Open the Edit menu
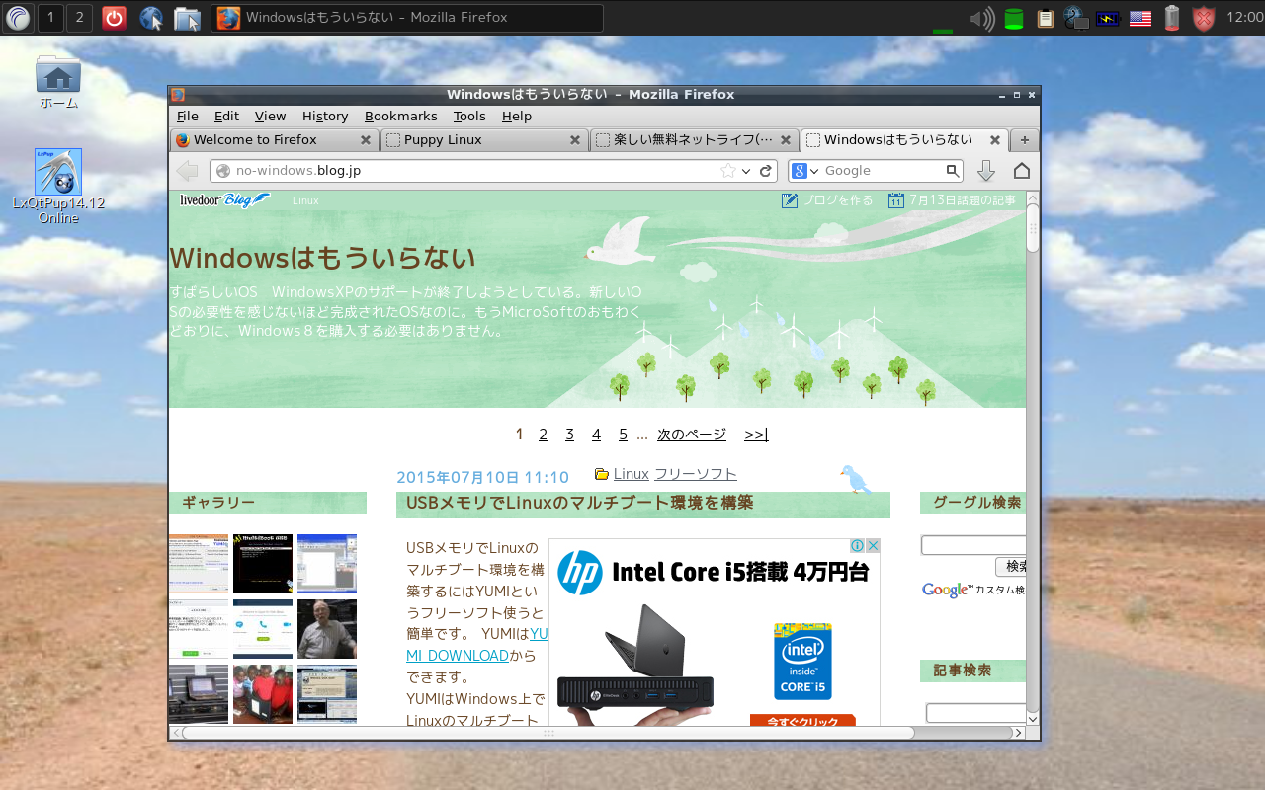The width and height of the screenshot is (1265, 790). click(226, 116)
